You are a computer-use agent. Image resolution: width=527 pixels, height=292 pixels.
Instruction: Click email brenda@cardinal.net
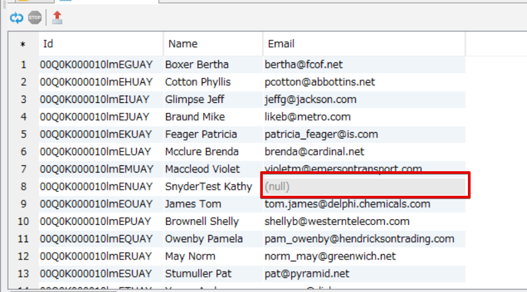coord(314,151)
